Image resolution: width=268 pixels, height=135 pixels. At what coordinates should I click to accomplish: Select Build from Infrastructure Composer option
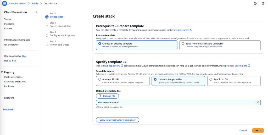183,44
